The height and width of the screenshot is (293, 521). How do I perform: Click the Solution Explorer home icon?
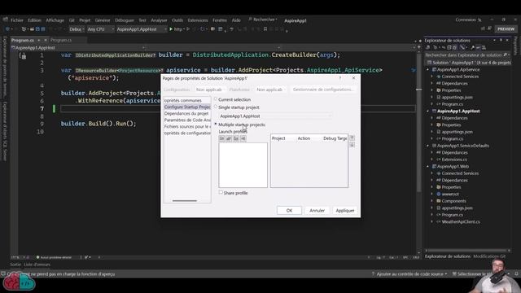428,48
